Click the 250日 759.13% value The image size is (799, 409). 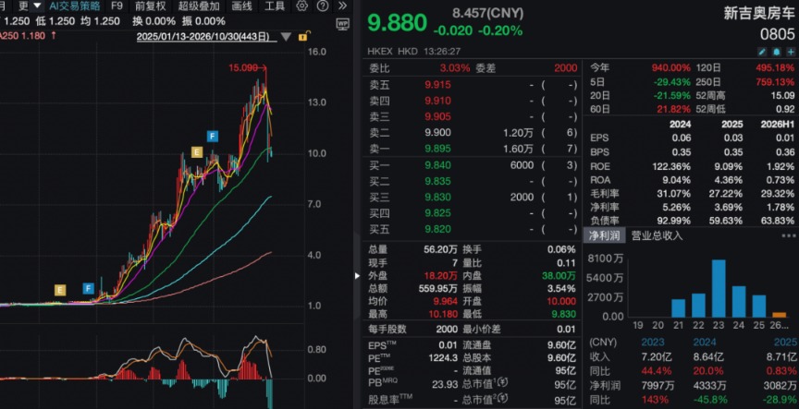click(775, 82)
